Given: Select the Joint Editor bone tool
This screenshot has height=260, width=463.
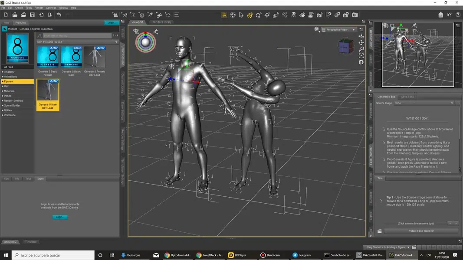Looking at the screenshot, I should pos(285,15).
